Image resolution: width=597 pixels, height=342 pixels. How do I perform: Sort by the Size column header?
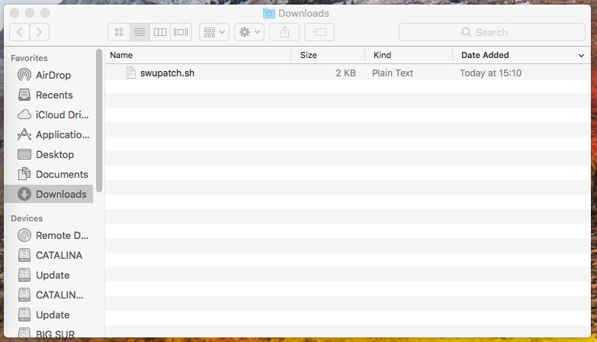[x=327, y=55]
